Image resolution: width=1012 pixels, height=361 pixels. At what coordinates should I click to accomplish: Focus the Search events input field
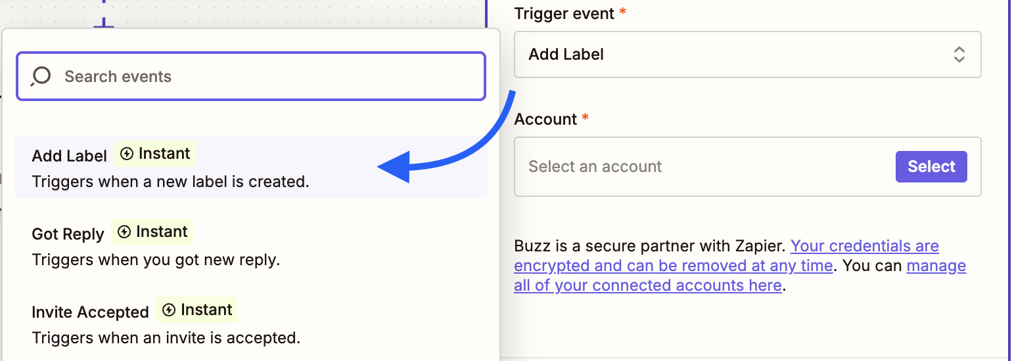pos(263,76)
